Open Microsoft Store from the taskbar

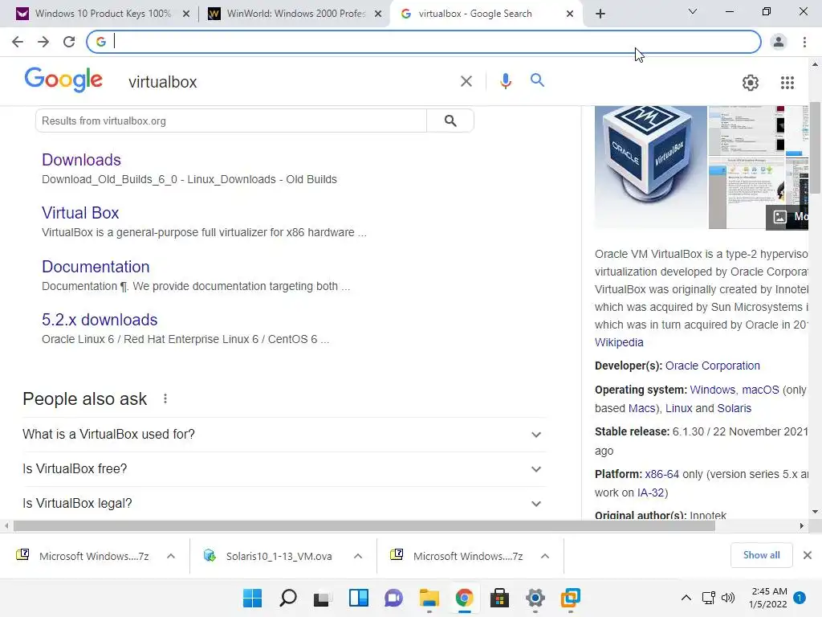(499, 598)
